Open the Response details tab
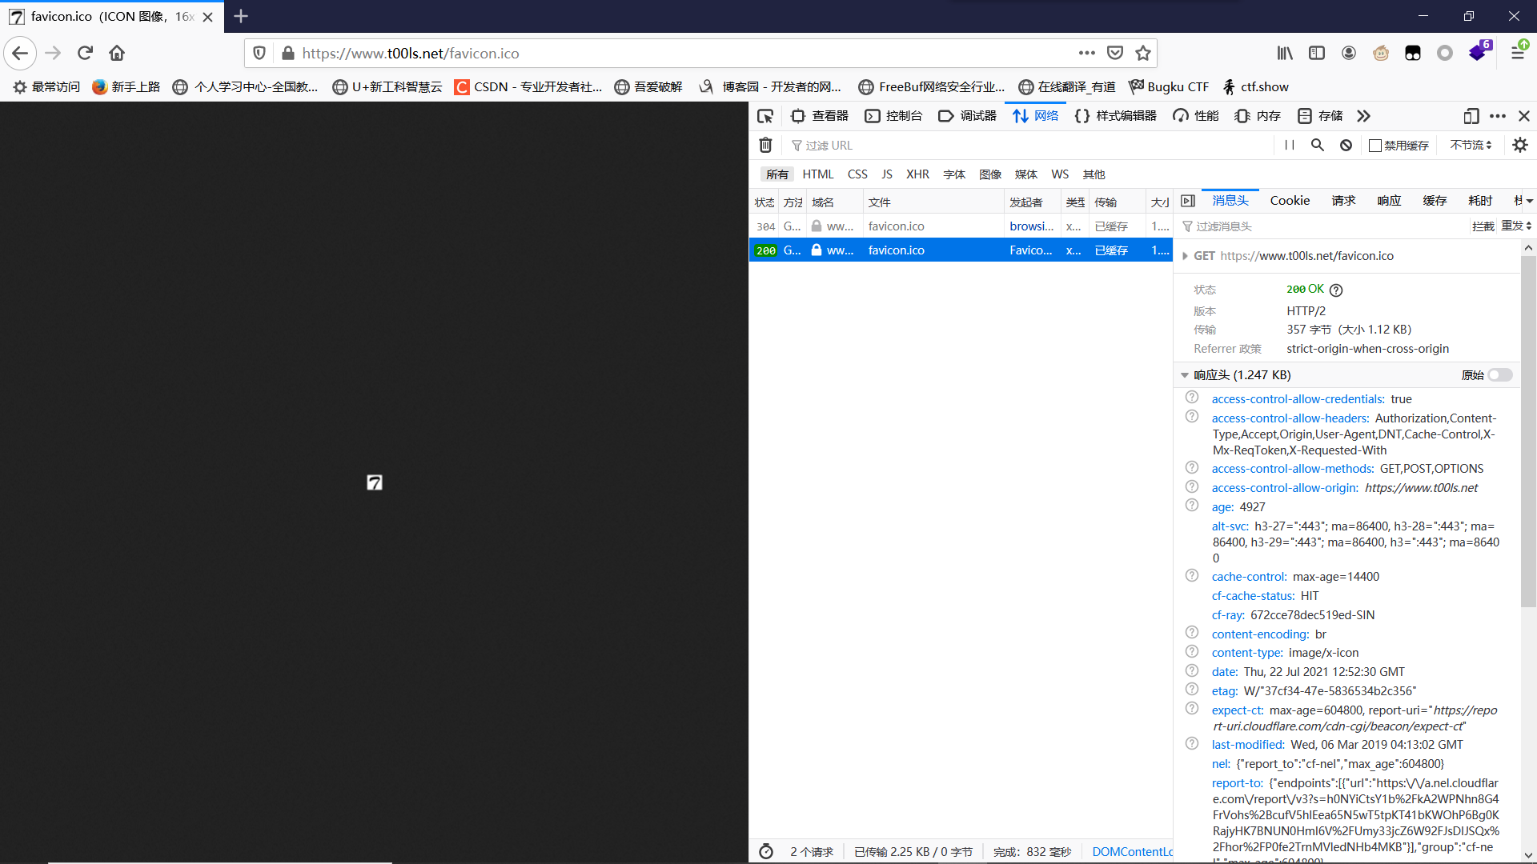 pyautogui.click(x=1389, y=201)
